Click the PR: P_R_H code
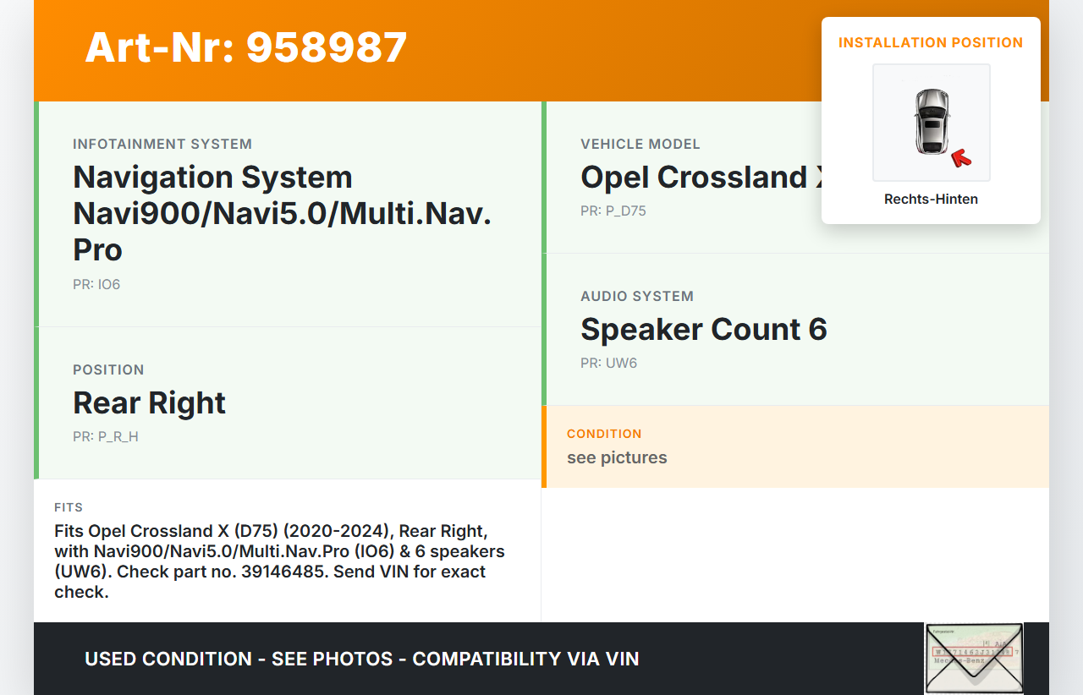This screenshot has height=695, width=1083. 106,436
